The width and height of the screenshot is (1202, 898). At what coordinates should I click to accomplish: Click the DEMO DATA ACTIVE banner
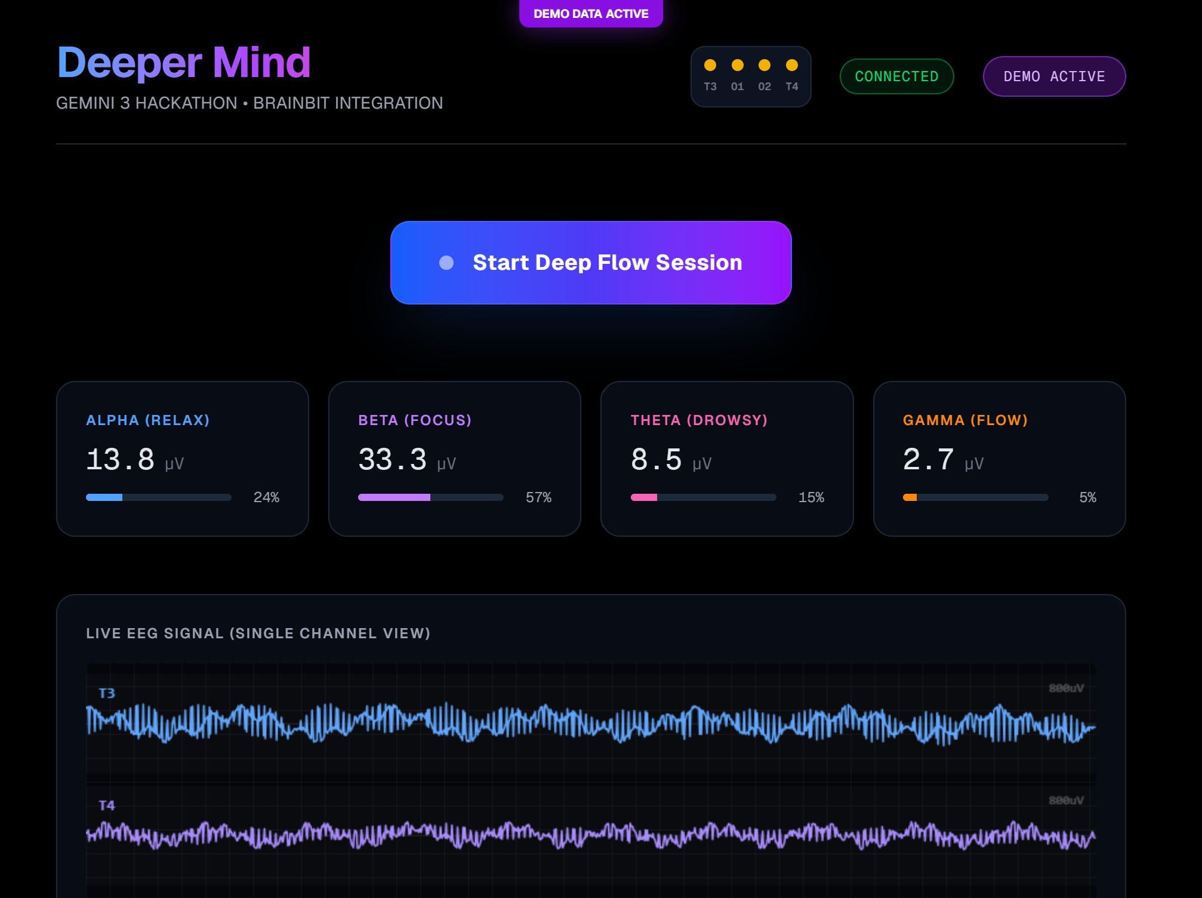click(x=590, y=13)
